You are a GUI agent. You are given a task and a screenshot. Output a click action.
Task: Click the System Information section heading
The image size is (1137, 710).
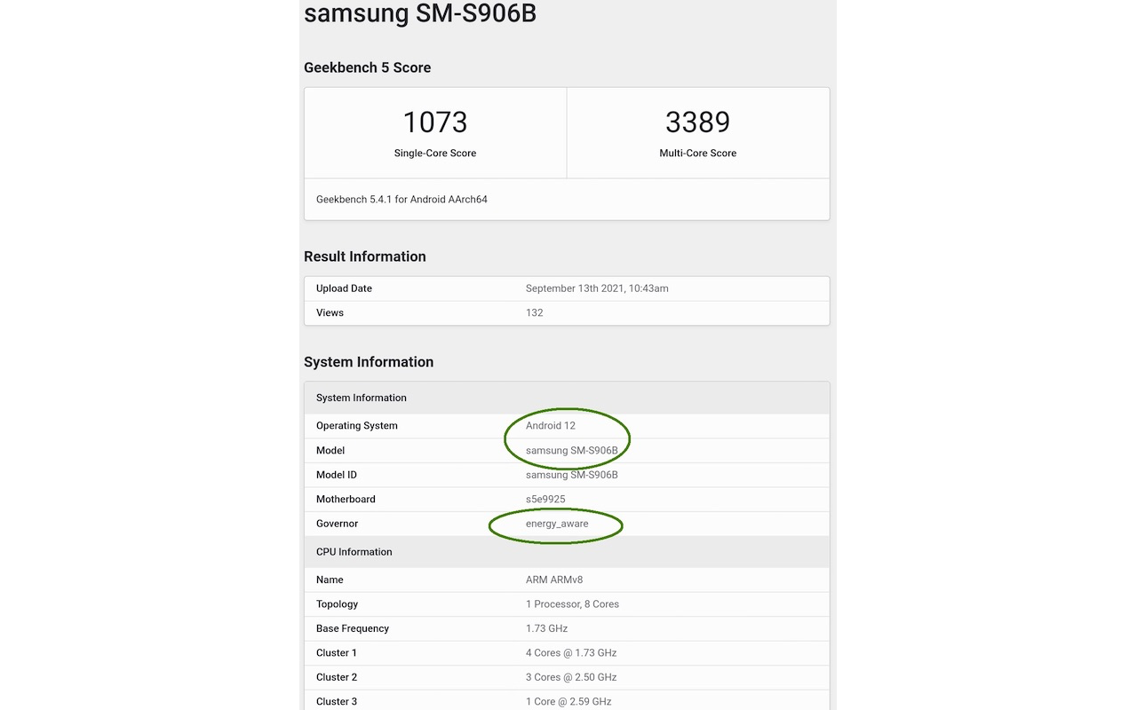[x=369, y=362]
